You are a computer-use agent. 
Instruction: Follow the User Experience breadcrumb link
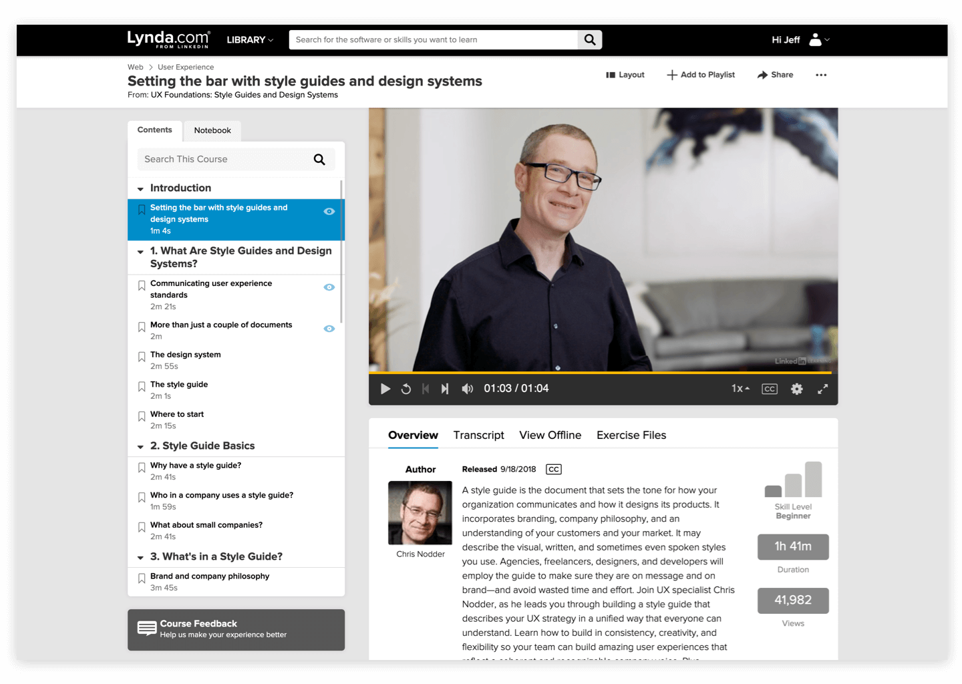click(186, 67)
